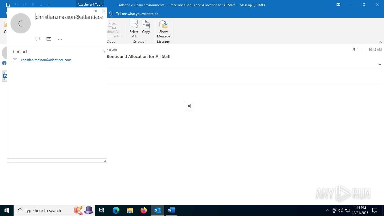Click the email subject Bonus and Allocation for All Staff
This screenshot has width=384, height=216.
coord(139,57)
